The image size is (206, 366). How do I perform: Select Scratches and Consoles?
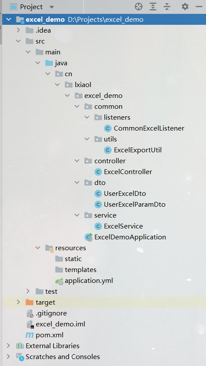pos(63,357)
